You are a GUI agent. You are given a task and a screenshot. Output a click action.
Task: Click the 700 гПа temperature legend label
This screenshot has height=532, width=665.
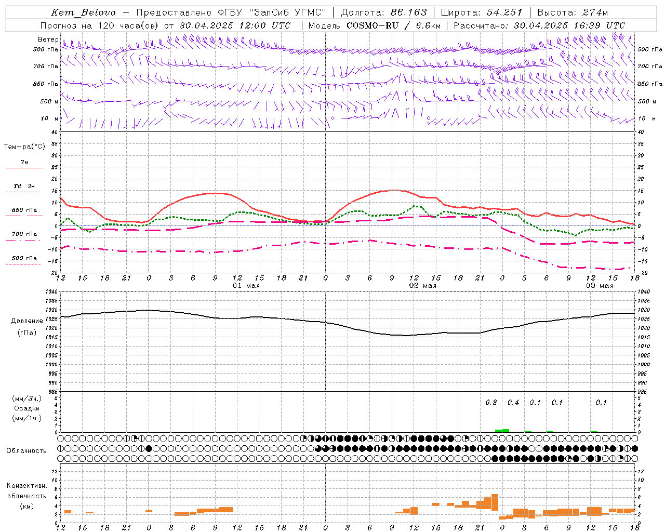point(24,234)
